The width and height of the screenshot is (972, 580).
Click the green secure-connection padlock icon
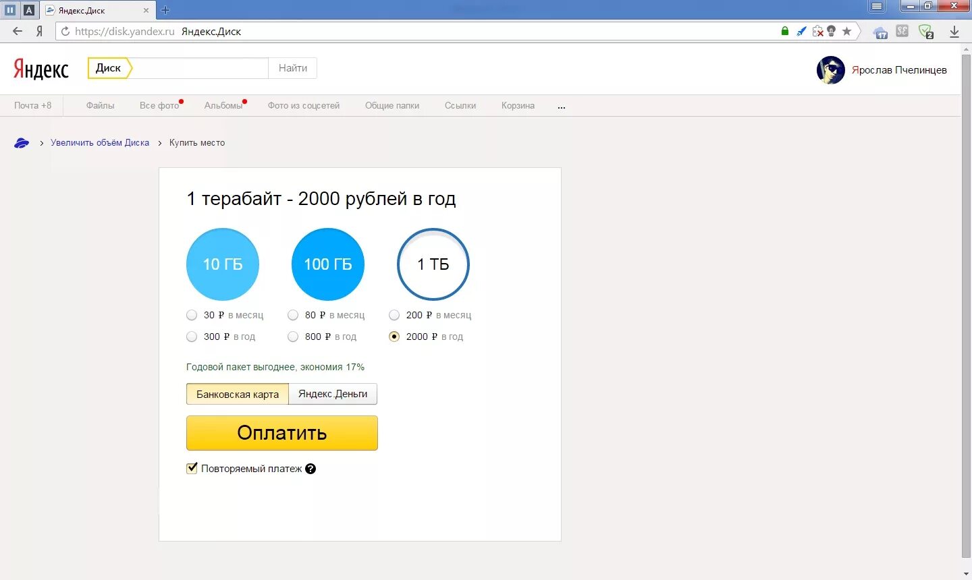(785, 31)
